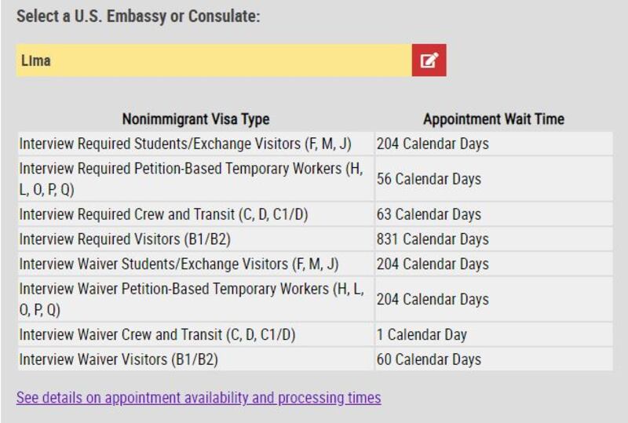Click Interview Required Petition-Based Temporary Workers row
This screenshot has height=423, width=628.
(x=316, y=179)
